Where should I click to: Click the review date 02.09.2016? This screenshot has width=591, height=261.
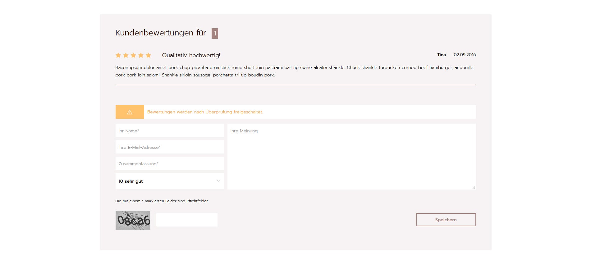(465, 55)
